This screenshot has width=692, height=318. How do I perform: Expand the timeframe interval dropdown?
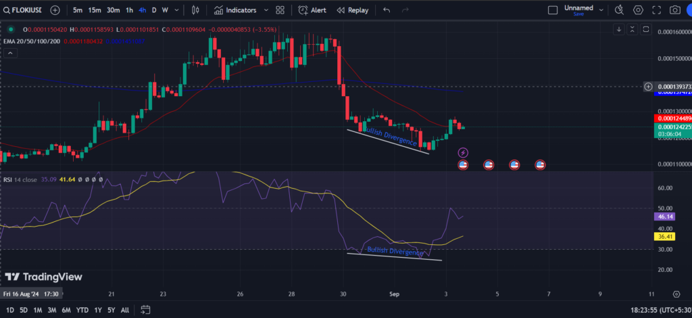pyautogui.click(x=177, y=9)
